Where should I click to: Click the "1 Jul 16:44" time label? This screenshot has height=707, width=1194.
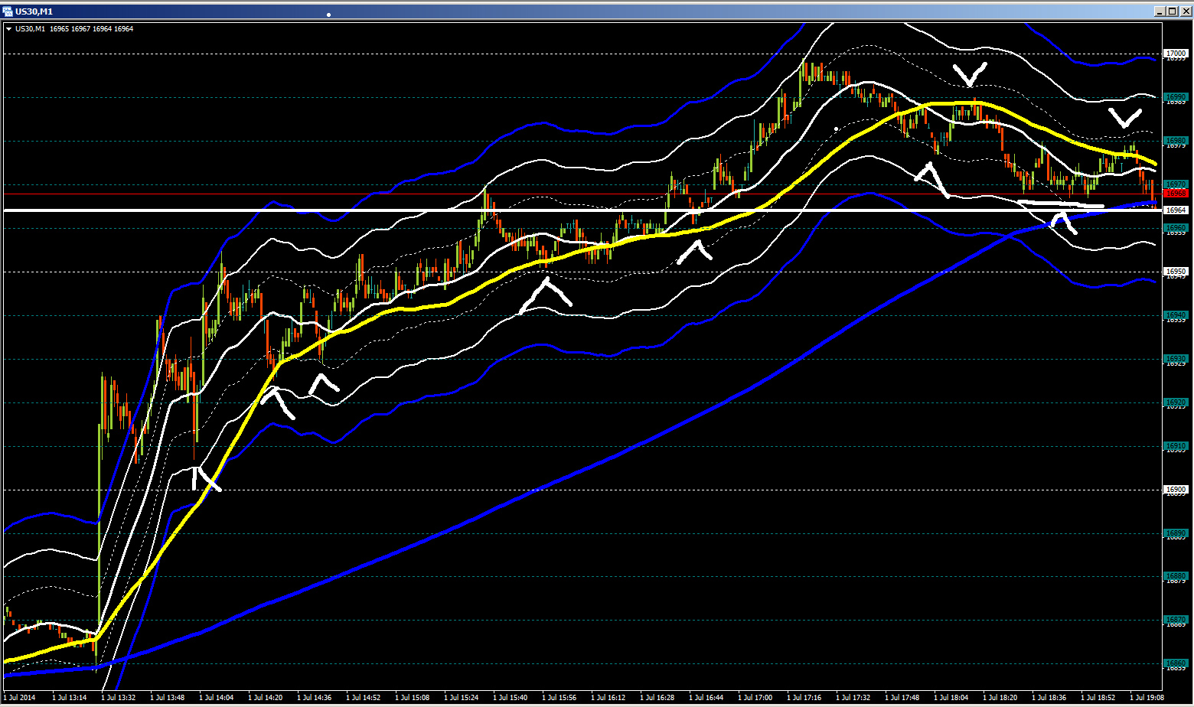pos(706,698)
